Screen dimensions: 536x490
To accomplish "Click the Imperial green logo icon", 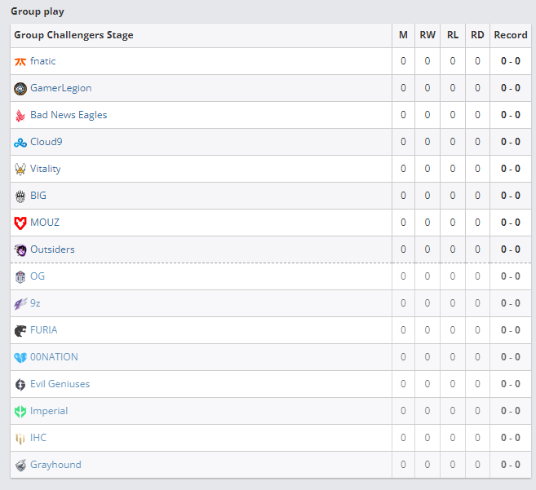I will click(x=20, y=411).
